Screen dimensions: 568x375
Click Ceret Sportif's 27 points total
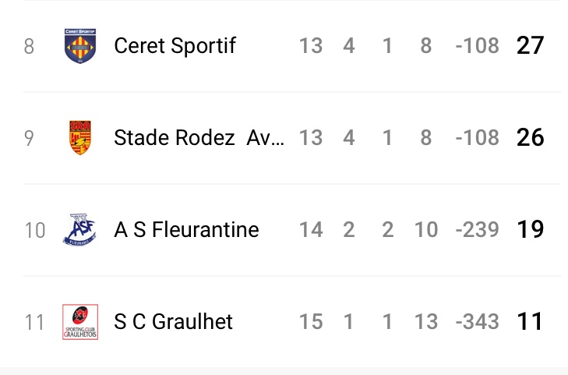(530, 46)
